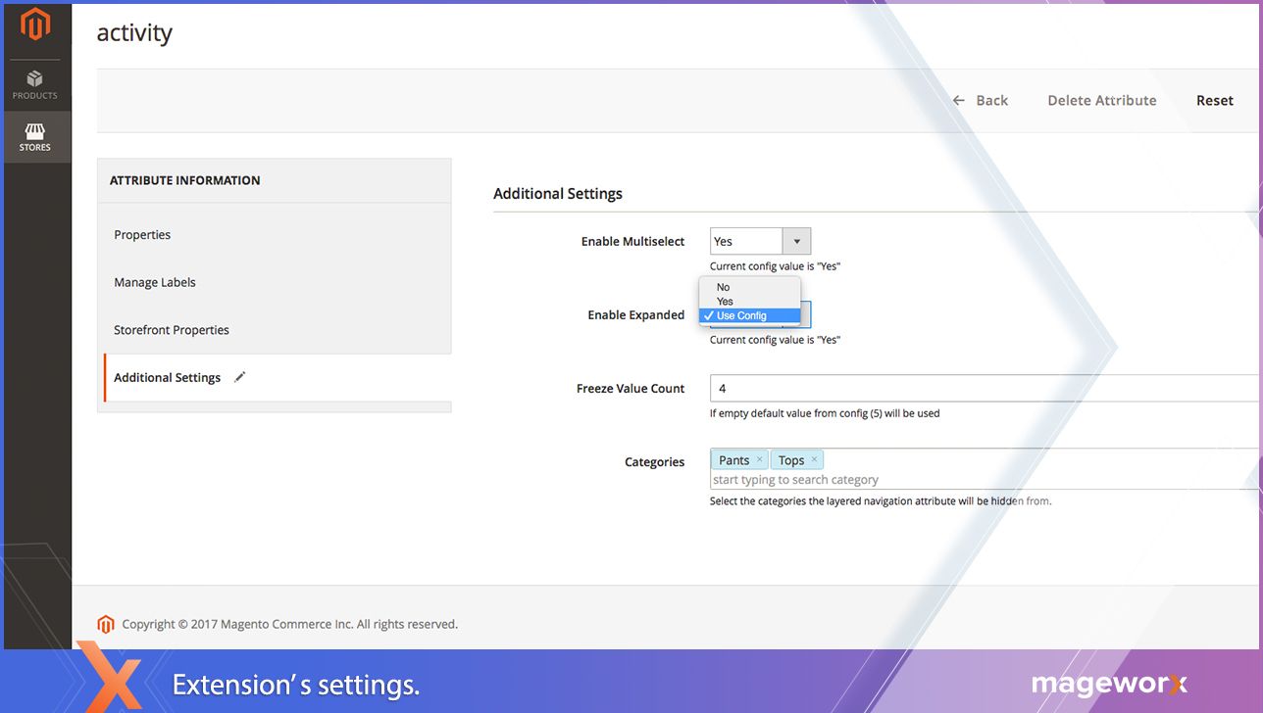Go to the Storefront Properties tab
The height and width of the screenshot is (713, 1263).
coord(172,330)
